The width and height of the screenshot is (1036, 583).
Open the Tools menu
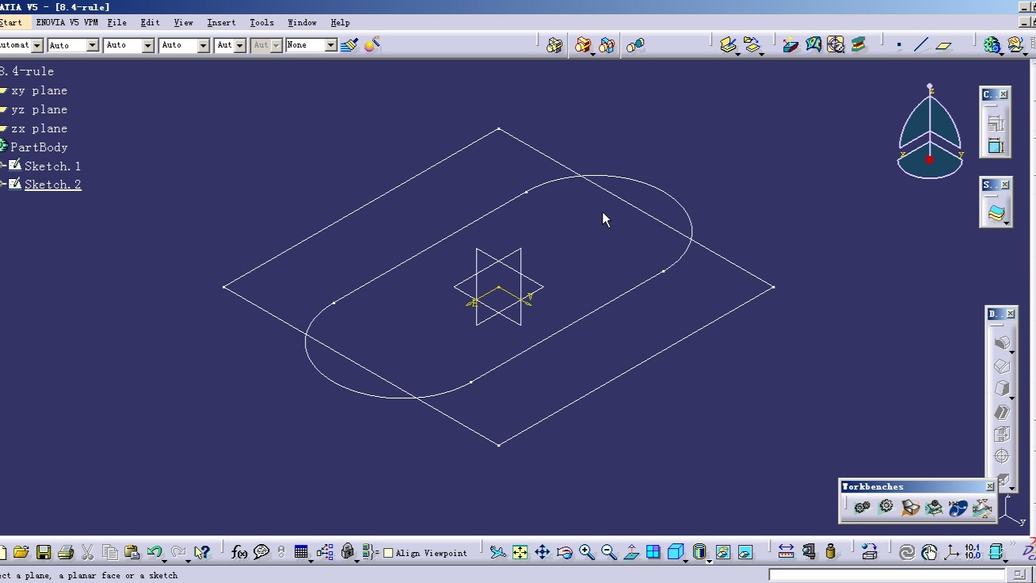pos(261,22)
